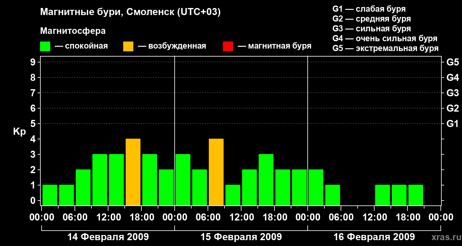This screenshot has height=246, width=462.
Task: Click the 12:00–15:00 bar on 15 February
Action: tap(249, 187)
